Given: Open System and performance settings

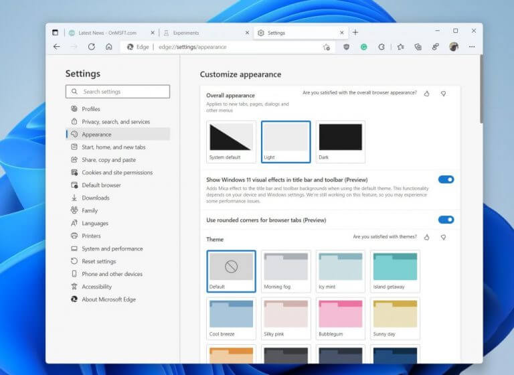Looking at the screenshot, I should 118,248.
